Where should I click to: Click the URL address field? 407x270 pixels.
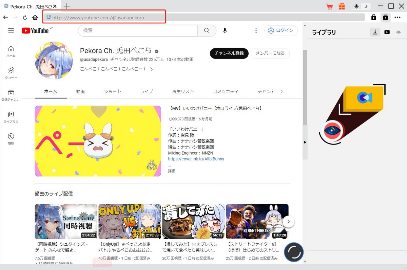pyautogui.click(x=205, y=17)
